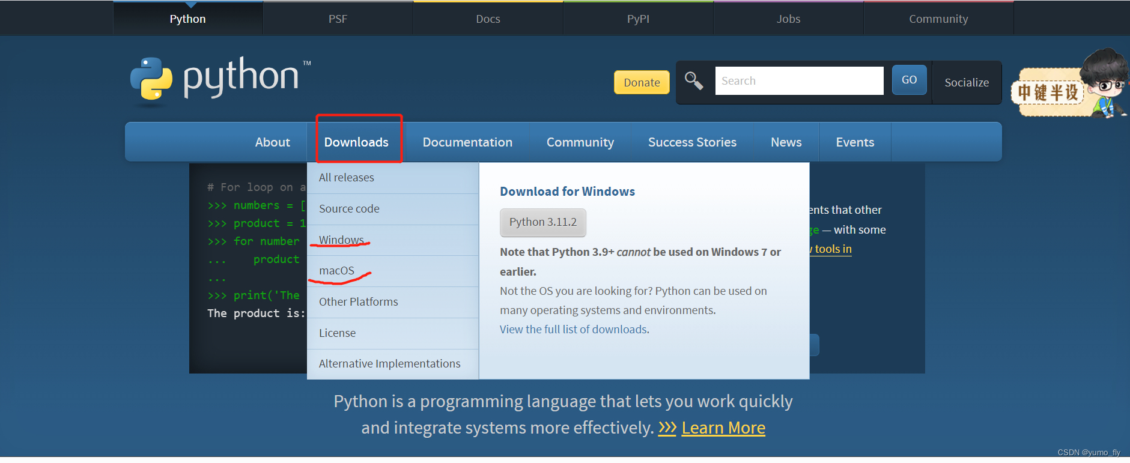
Task: Open the Docs top-bar tab
Action: pyautogui.click(x=488, y=19)
